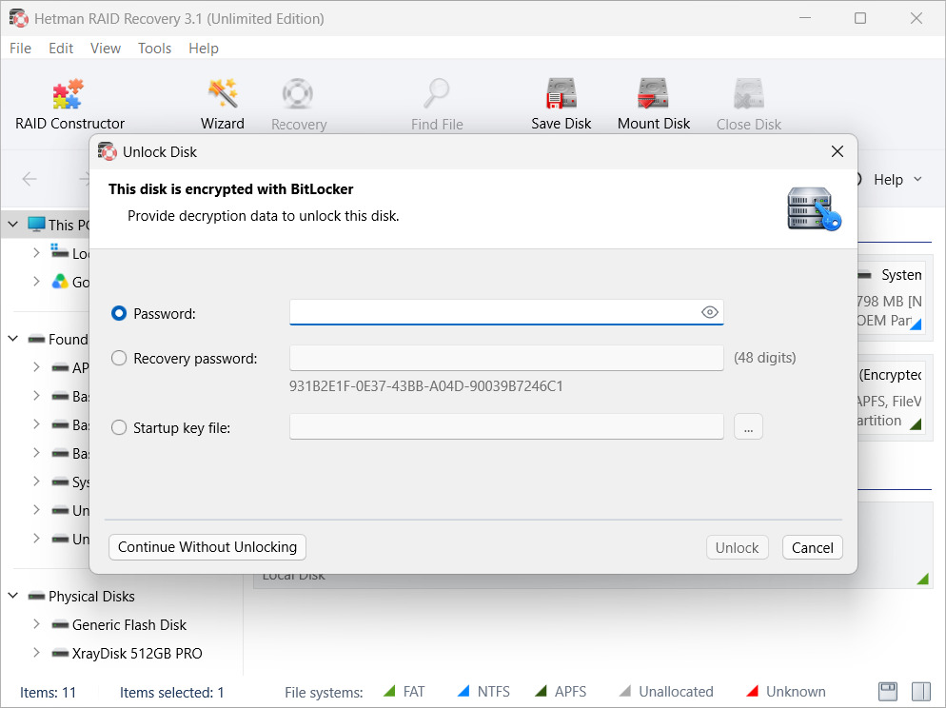
Task: Click the Physical Disks tree label
Action: click(91, 597)
